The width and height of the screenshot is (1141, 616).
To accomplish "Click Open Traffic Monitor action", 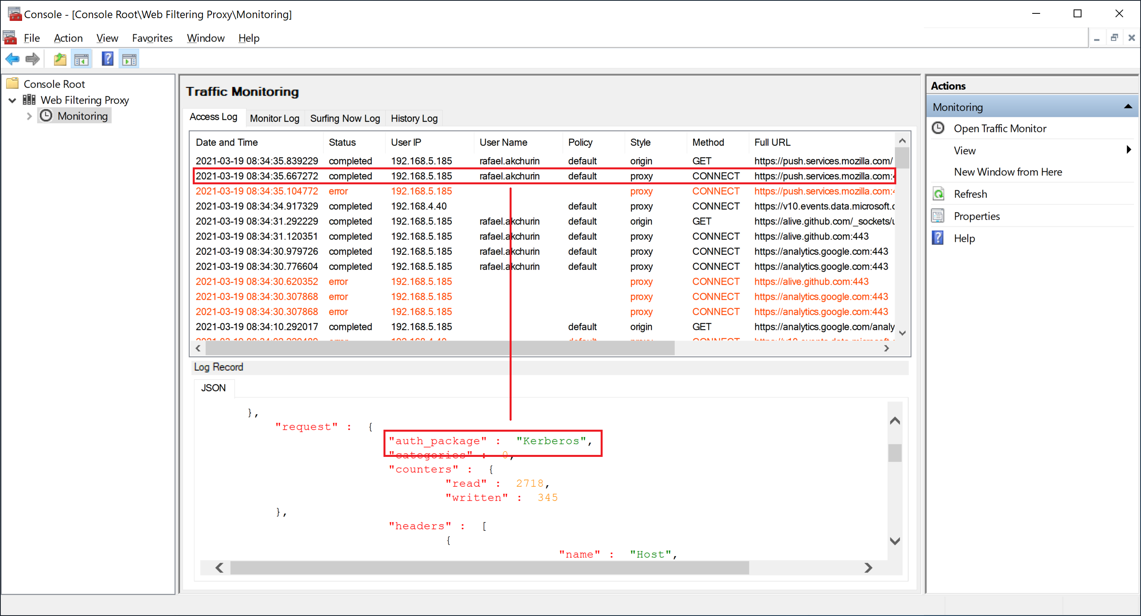I will (x=1000, y=128).
